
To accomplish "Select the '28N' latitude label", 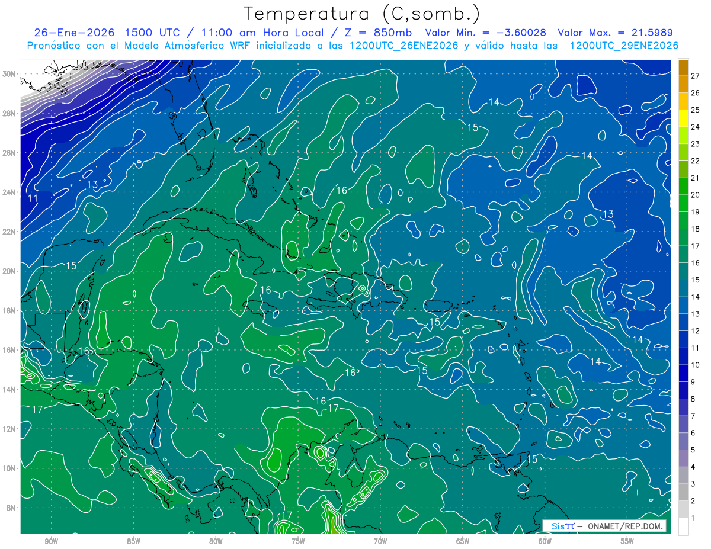I will pyautogui.click(x=10, y=113).
